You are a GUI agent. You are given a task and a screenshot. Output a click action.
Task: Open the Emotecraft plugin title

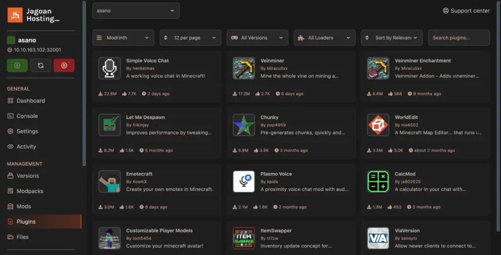[x=139, y=174]
